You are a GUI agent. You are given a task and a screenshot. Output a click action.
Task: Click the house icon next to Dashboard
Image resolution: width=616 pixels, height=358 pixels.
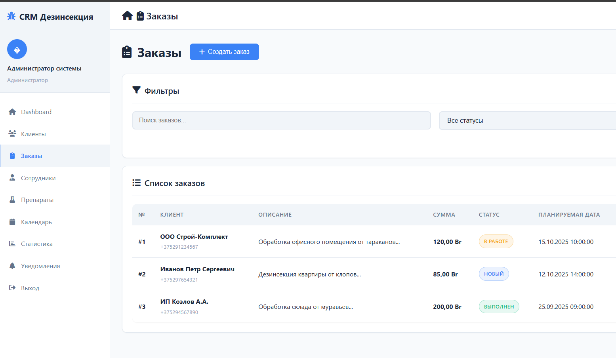12,112
